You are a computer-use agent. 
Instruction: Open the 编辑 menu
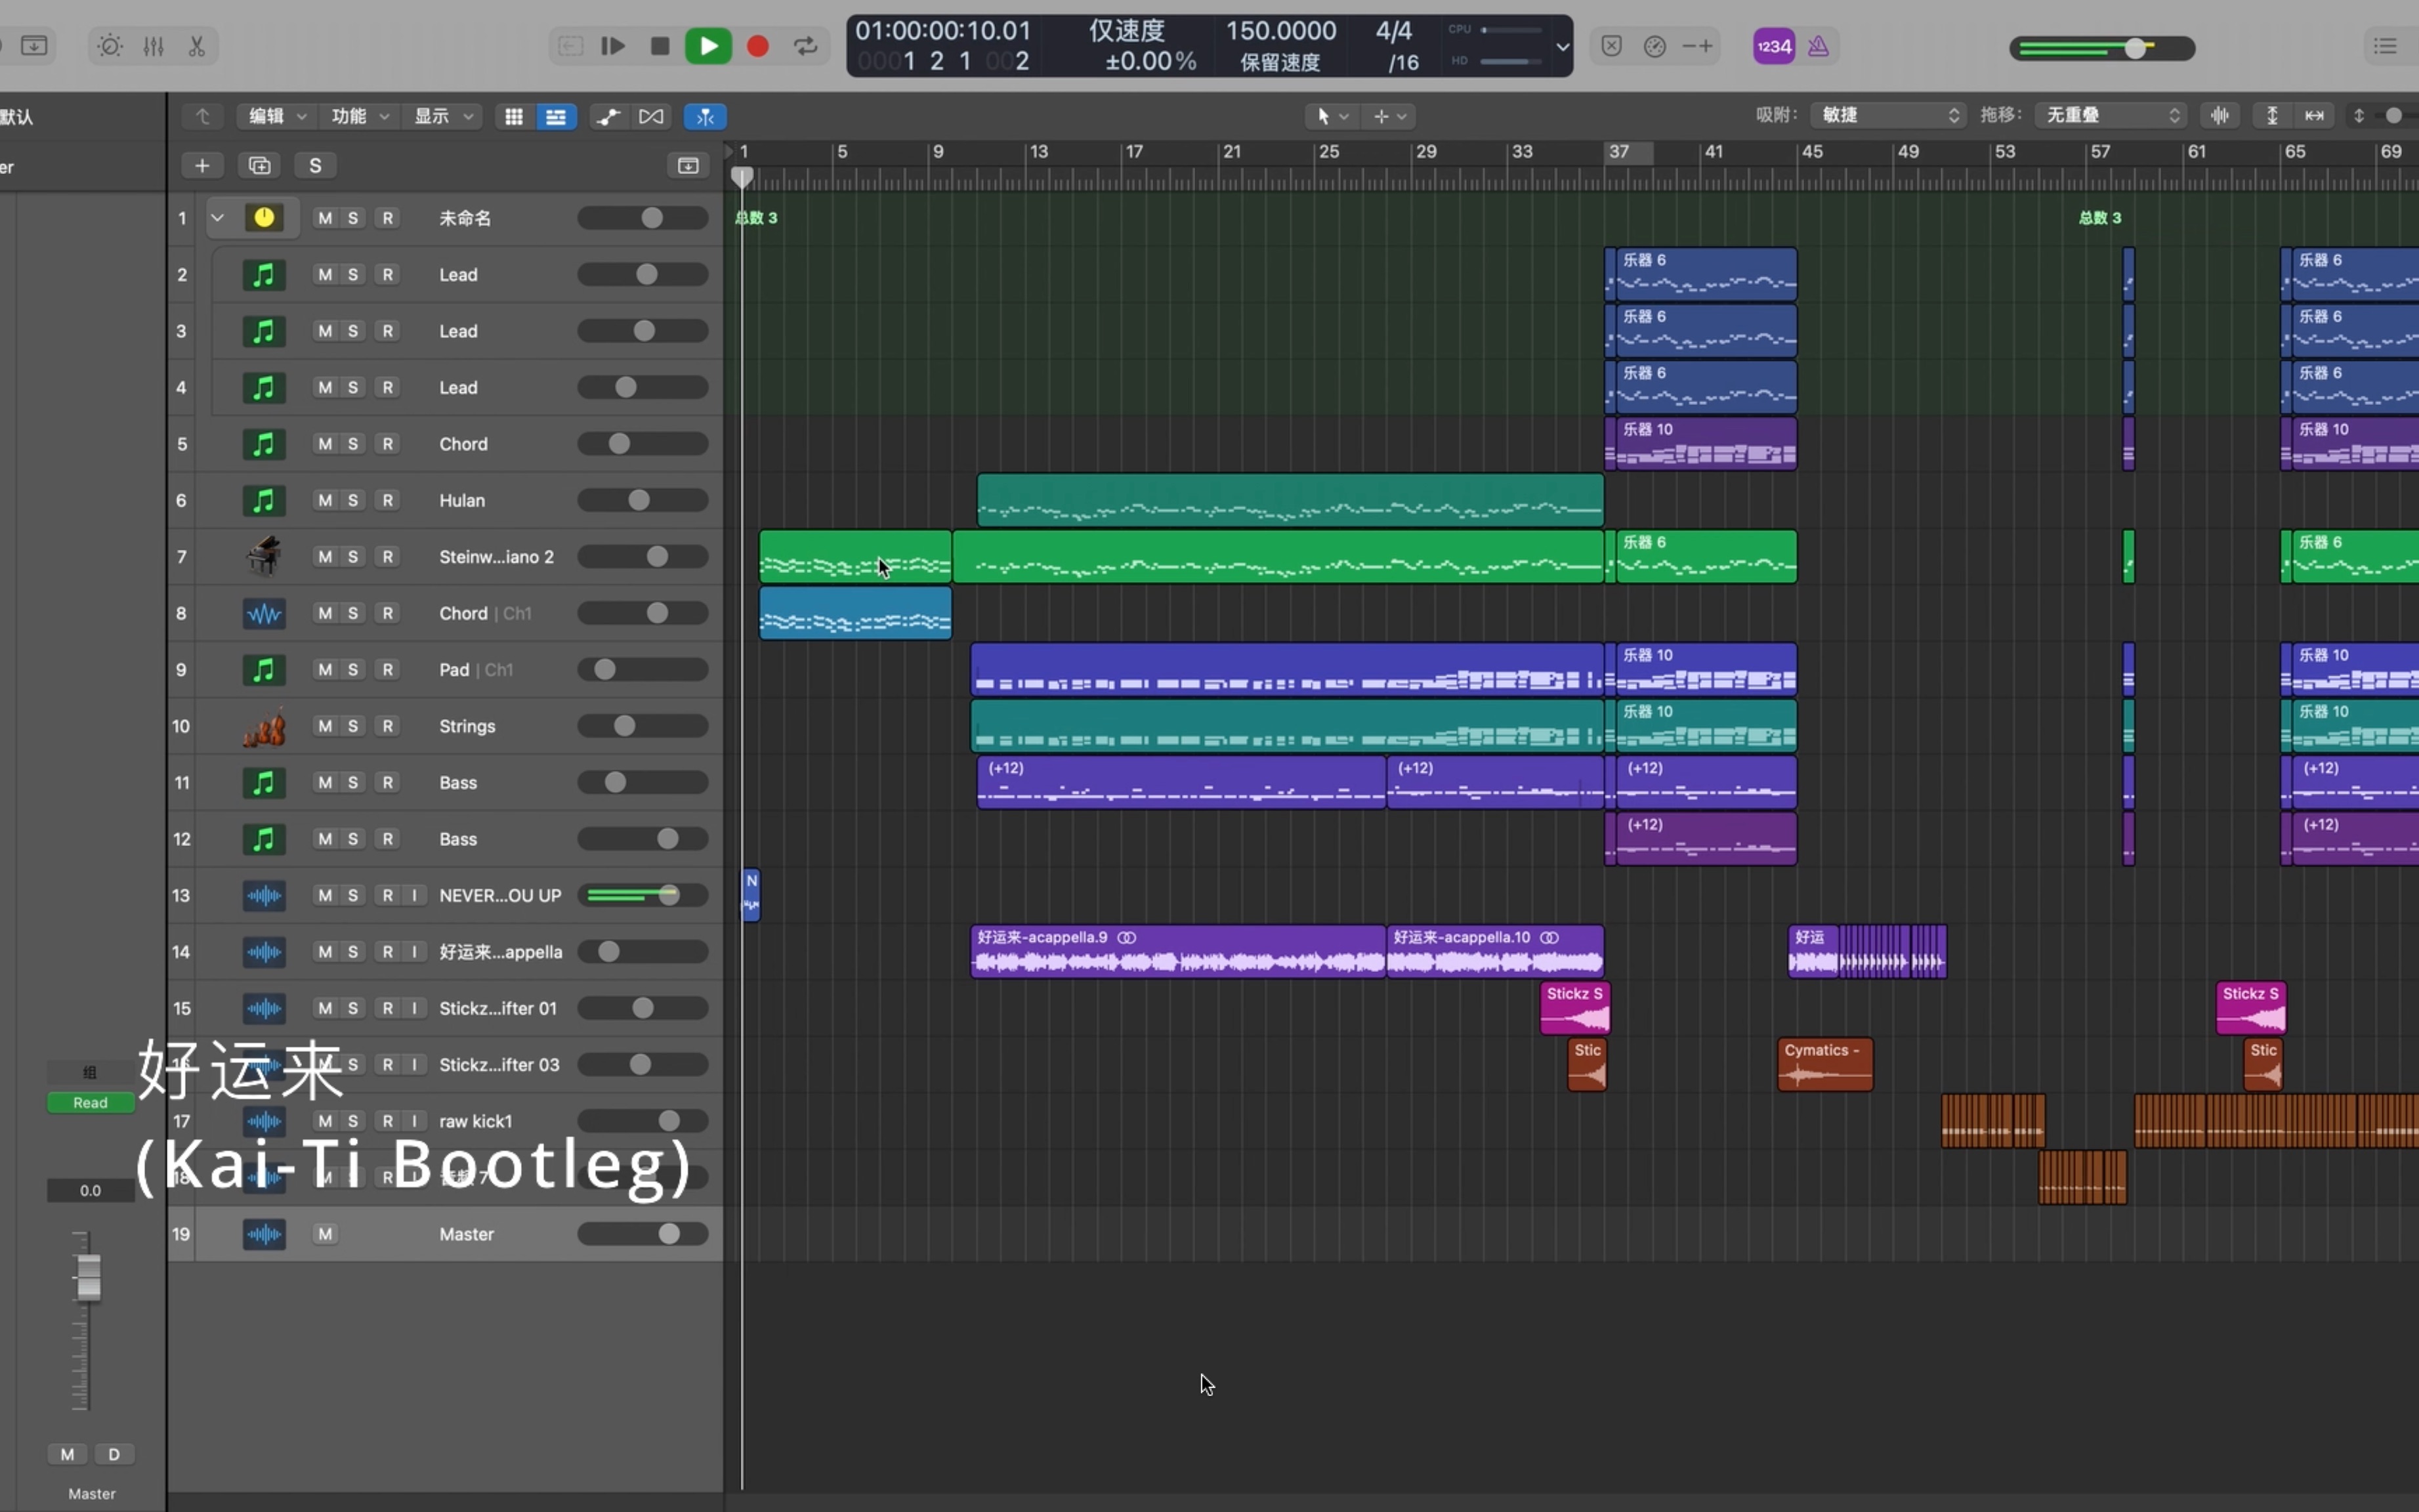[276, 116]
